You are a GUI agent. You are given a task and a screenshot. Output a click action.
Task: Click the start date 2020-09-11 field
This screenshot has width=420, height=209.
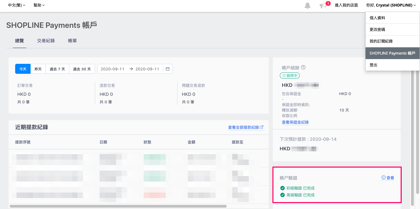coord(113,69)
